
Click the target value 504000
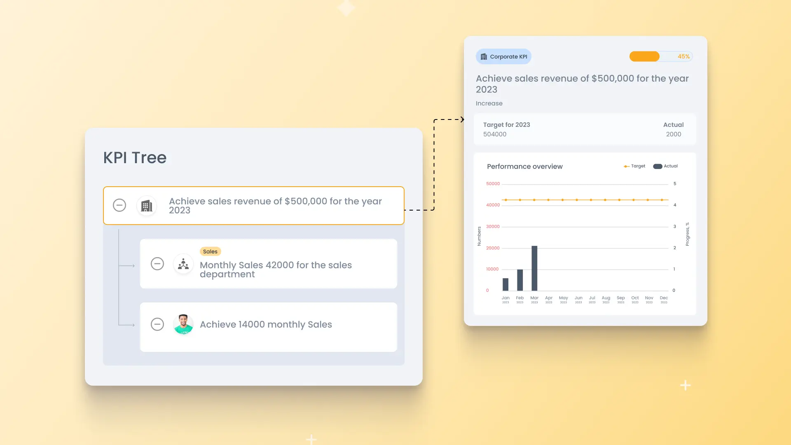(495, 134)
